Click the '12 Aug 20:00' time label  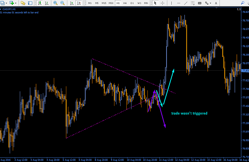tap(198, 160)
